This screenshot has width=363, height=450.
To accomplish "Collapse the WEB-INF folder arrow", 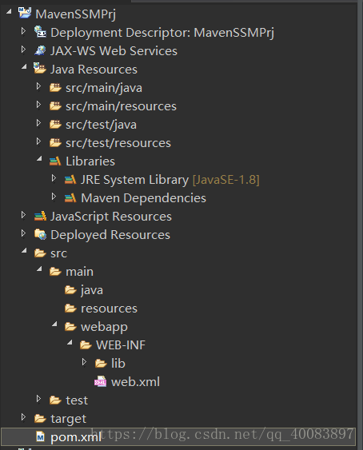I will (70, 342).
